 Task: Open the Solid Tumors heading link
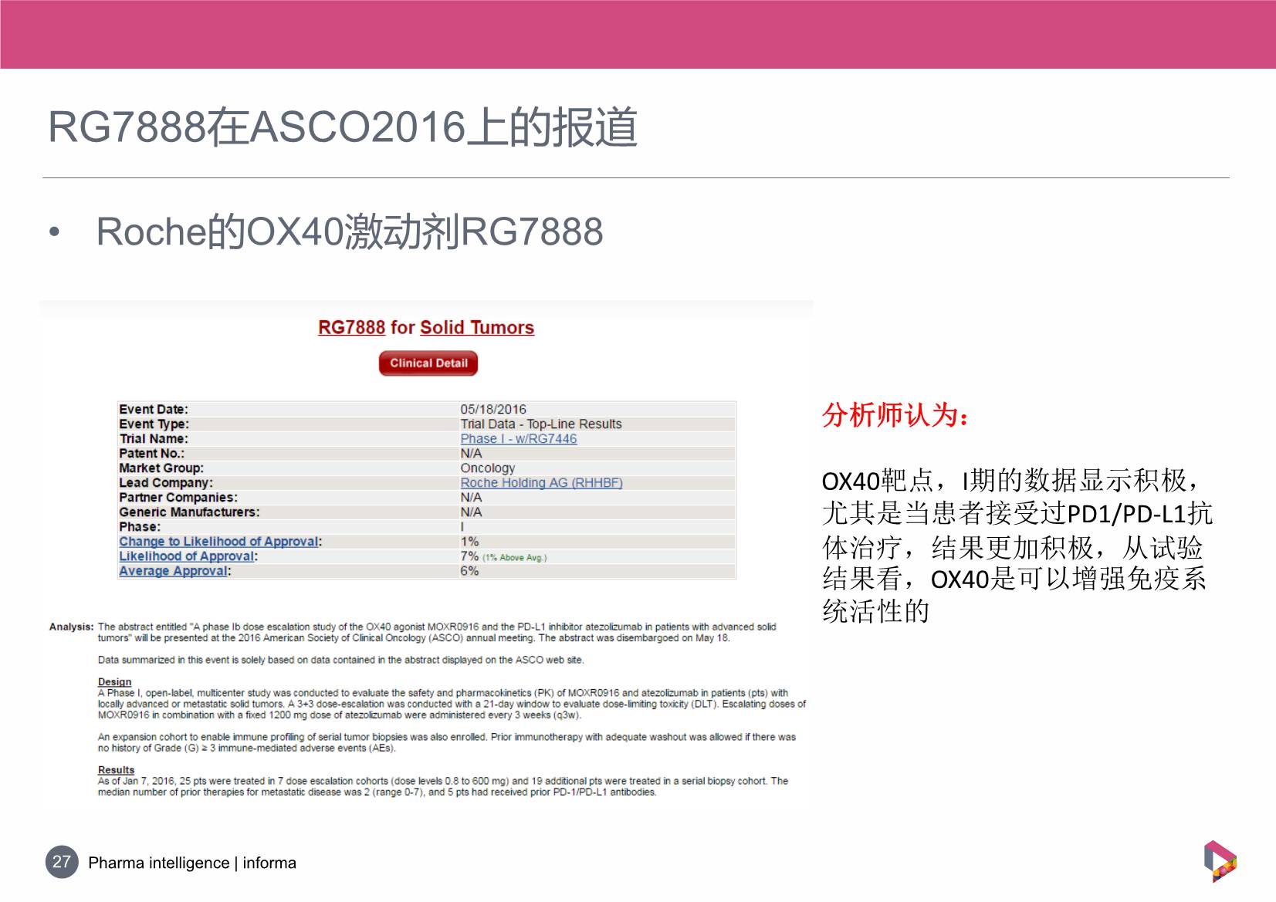point(477,328)
